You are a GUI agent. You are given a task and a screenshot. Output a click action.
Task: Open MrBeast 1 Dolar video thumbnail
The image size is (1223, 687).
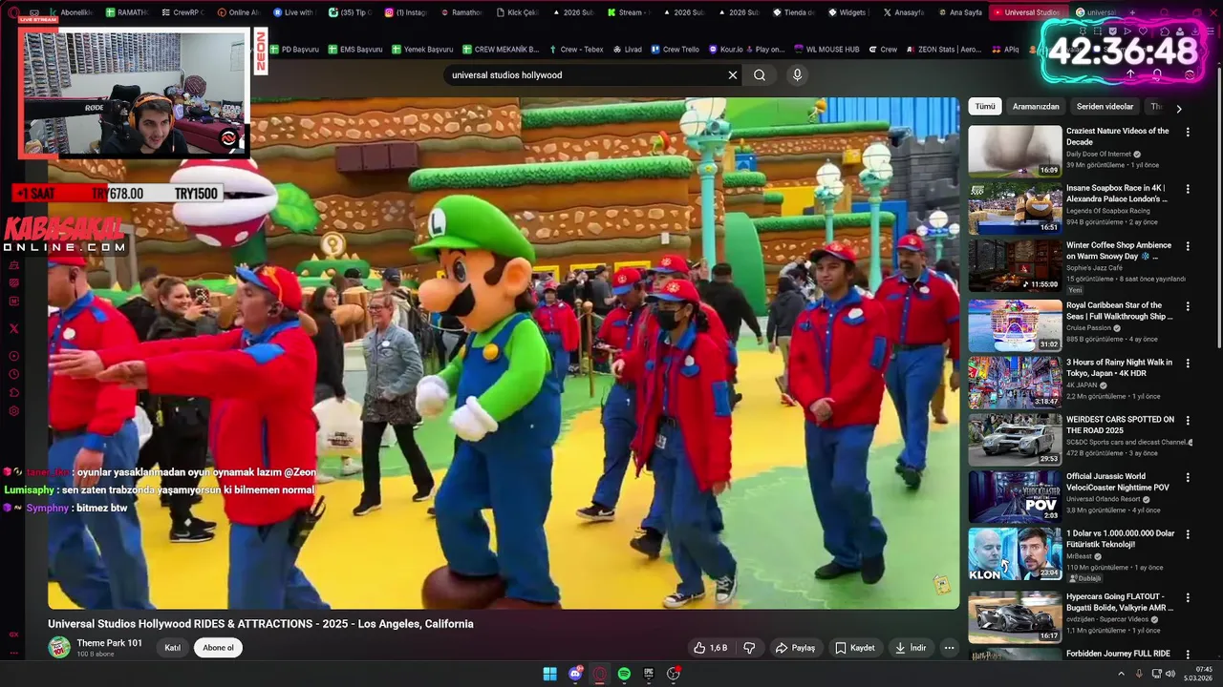click(x=1015, y=554)
